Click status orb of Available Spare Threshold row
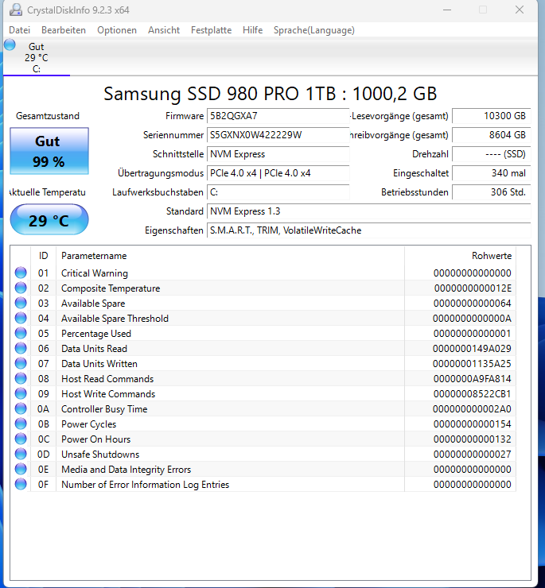545x588 pixels. click(21, 318)
